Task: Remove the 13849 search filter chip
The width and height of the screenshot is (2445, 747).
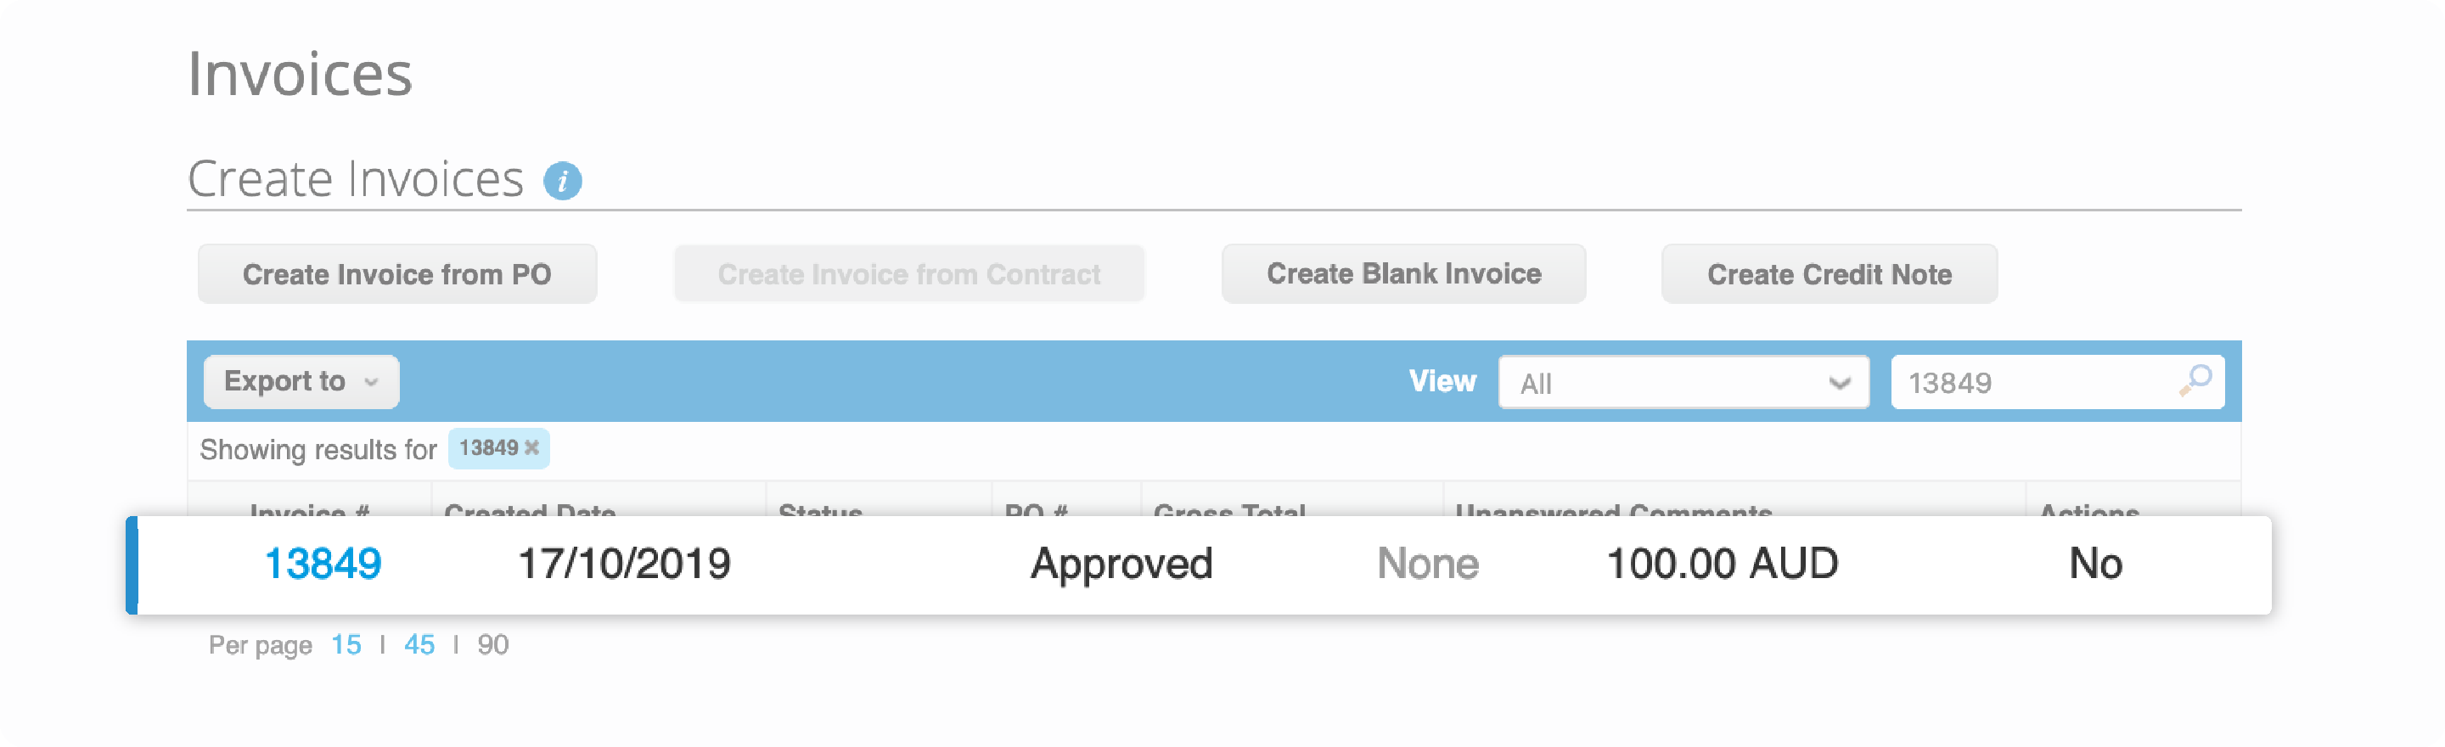Action: (x=531, y=447)
